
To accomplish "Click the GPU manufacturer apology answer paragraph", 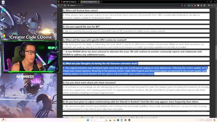I will (133, 46).
